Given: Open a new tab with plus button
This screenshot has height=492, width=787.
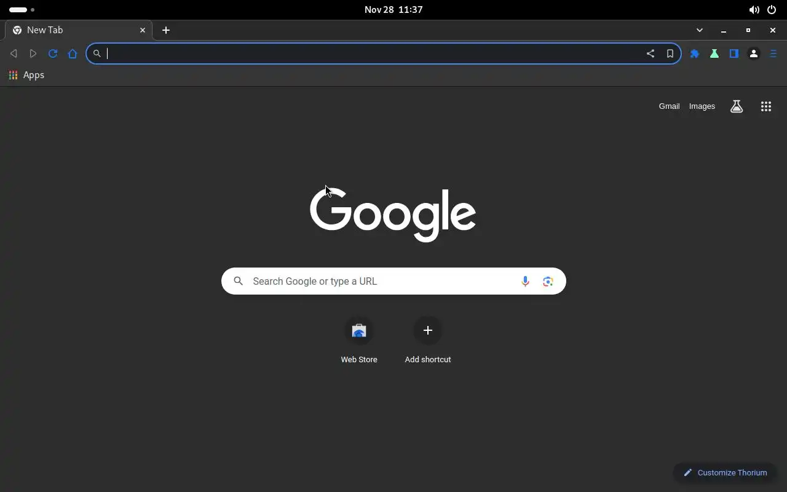Looking at the screenshot, I should pyautogui.click(x=166, y=30).
